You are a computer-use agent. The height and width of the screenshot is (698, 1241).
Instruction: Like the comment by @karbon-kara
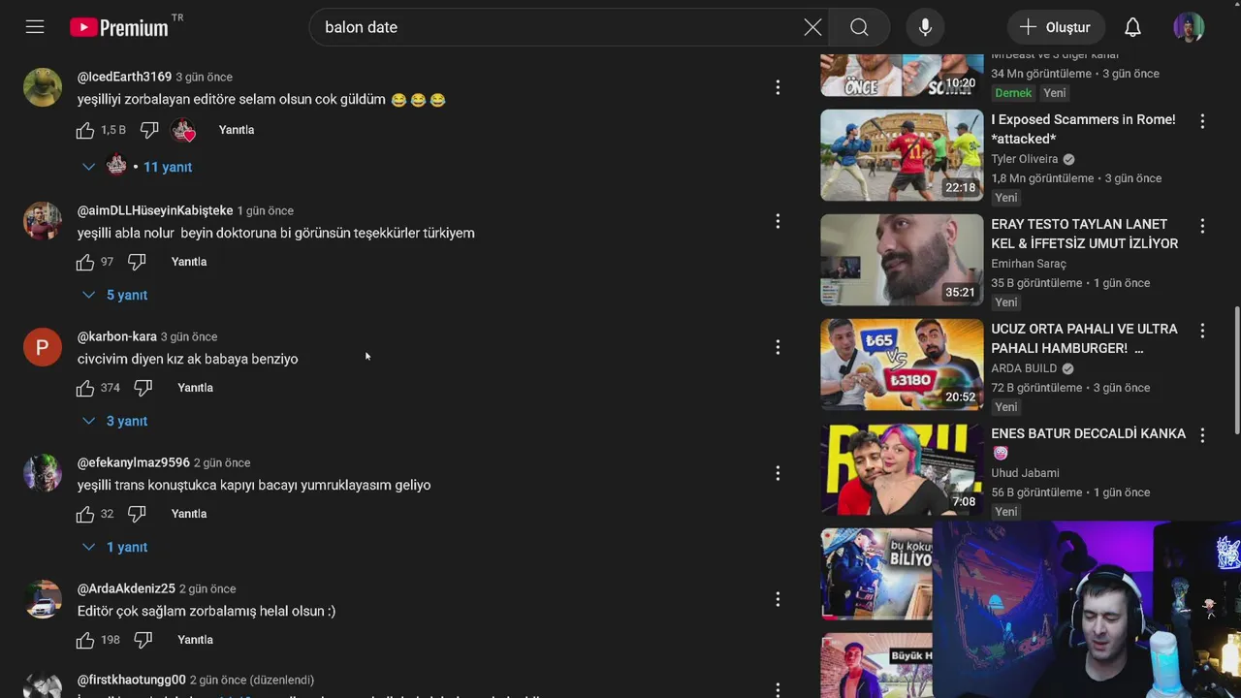[85, 388]
